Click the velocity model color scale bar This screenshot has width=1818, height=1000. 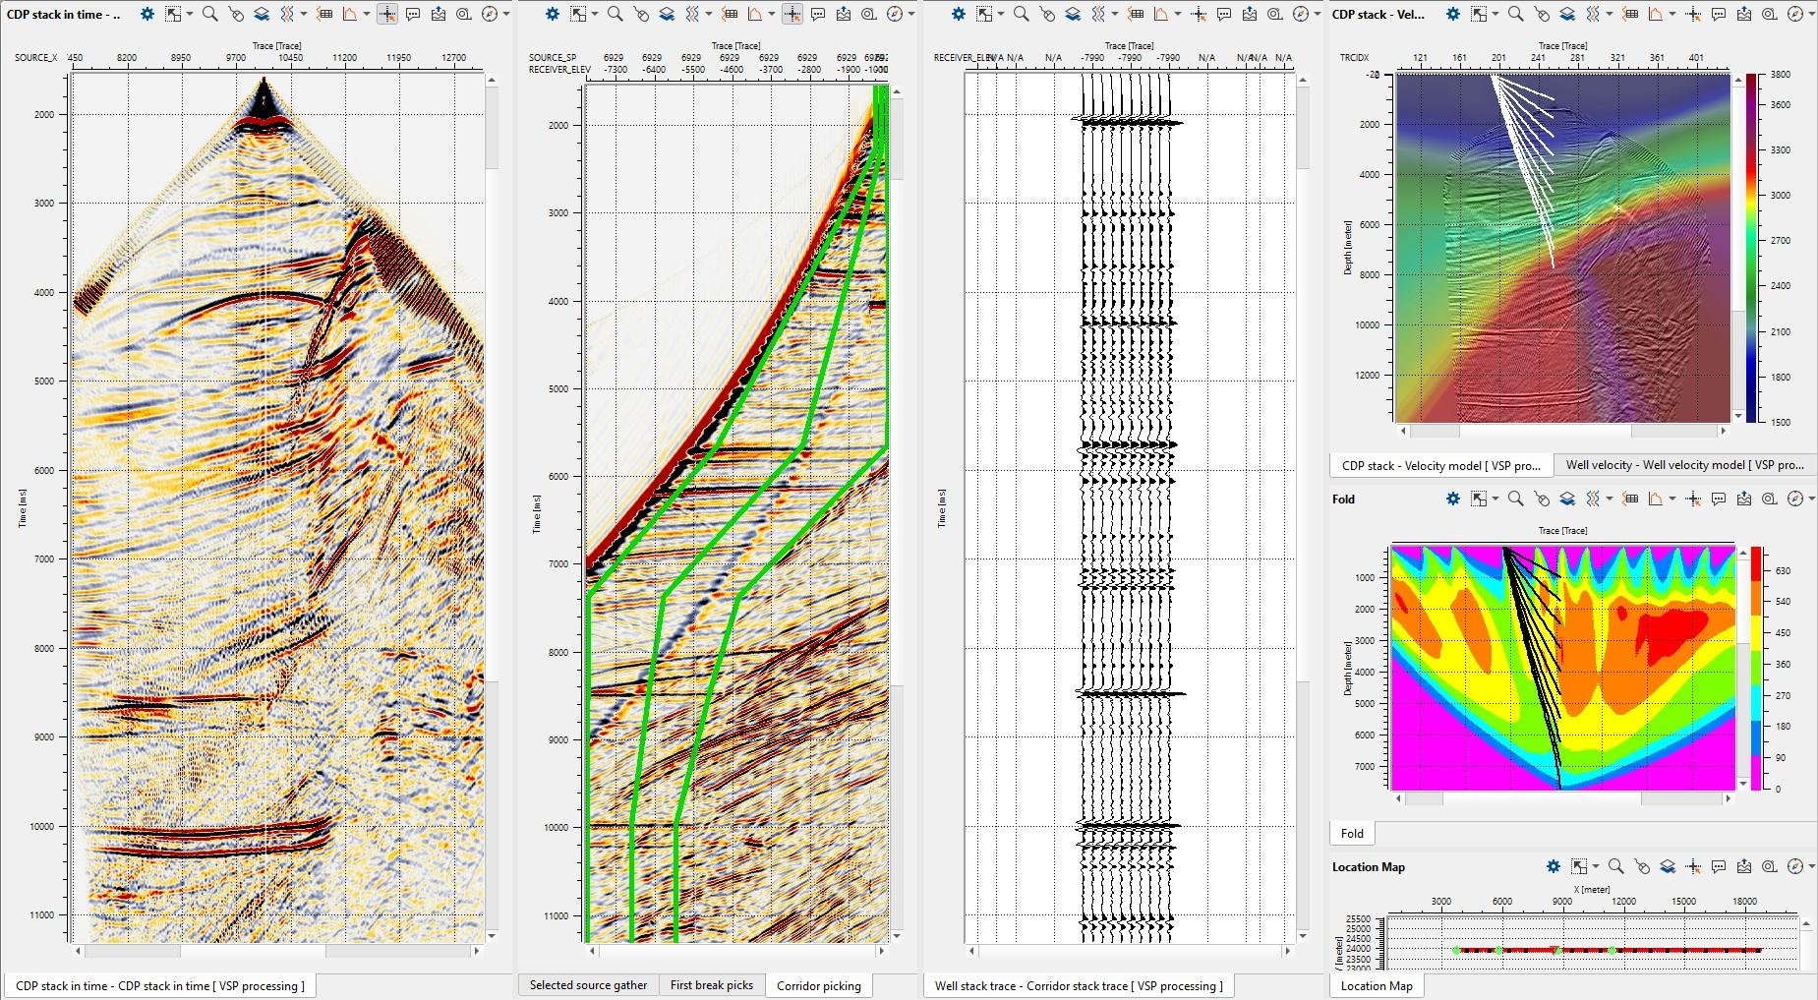[1752, 248]
